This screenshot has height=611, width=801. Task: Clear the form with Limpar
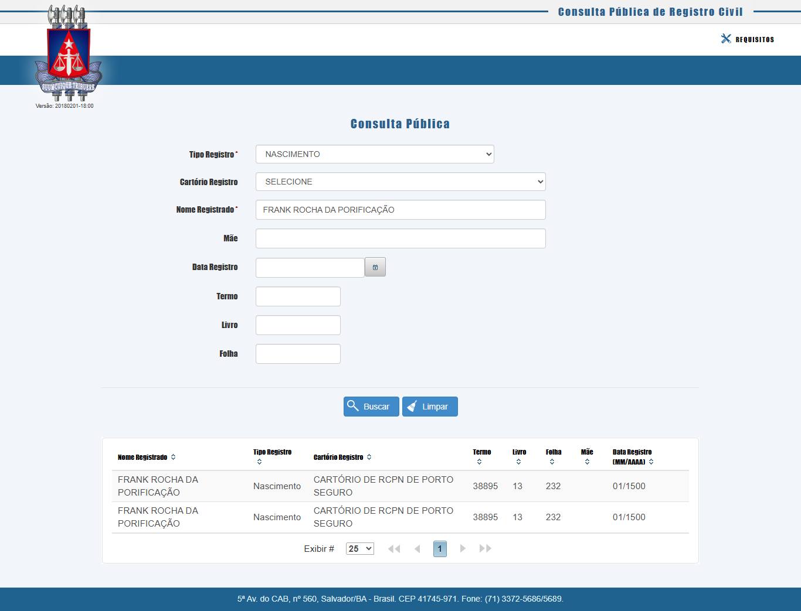pyautogui.click(x=430, y=407)
